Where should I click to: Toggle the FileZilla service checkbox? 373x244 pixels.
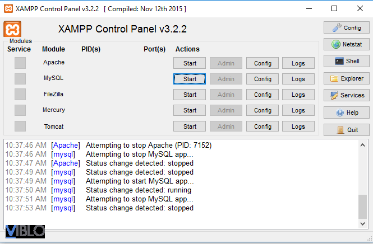click(20, 94)
